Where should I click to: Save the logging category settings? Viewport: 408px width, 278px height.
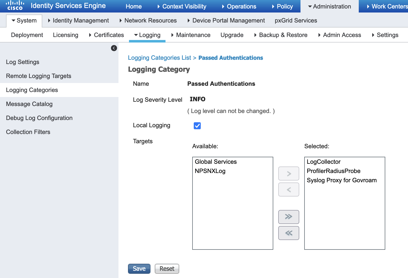(139, 269)
